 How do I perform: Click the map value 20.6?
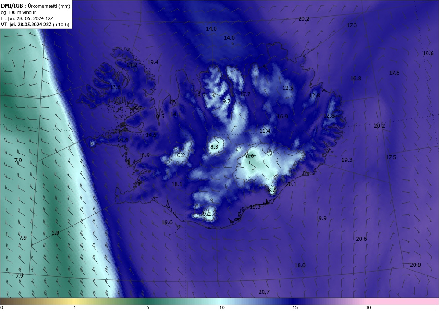click(361, 239)
